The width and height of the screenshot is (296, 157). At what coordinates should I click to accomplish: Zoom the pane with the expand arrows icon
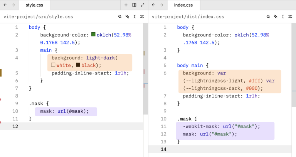(143, 5)
